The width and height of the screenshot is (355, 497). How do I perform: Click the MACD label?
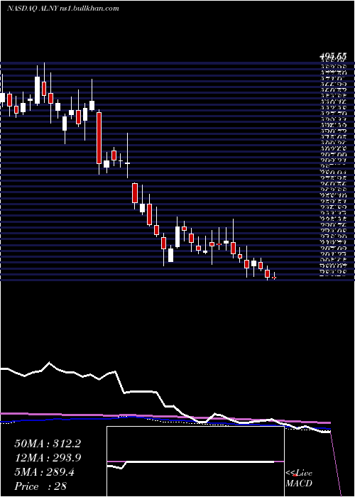(299, 484)
